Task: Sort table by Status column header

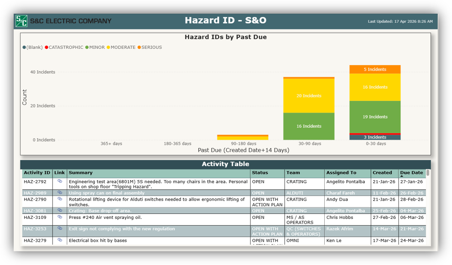Action: pyautogui.click(x=267, y=173)
